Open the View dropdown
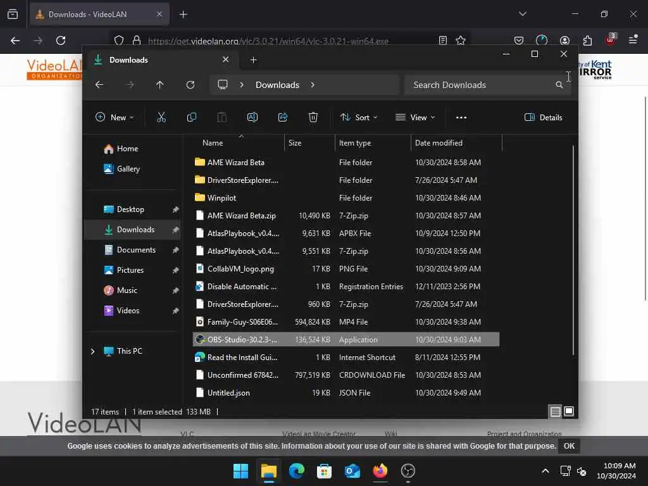This screenshot has width=648, height=486. pyautogui.click(x=415, y=117)
